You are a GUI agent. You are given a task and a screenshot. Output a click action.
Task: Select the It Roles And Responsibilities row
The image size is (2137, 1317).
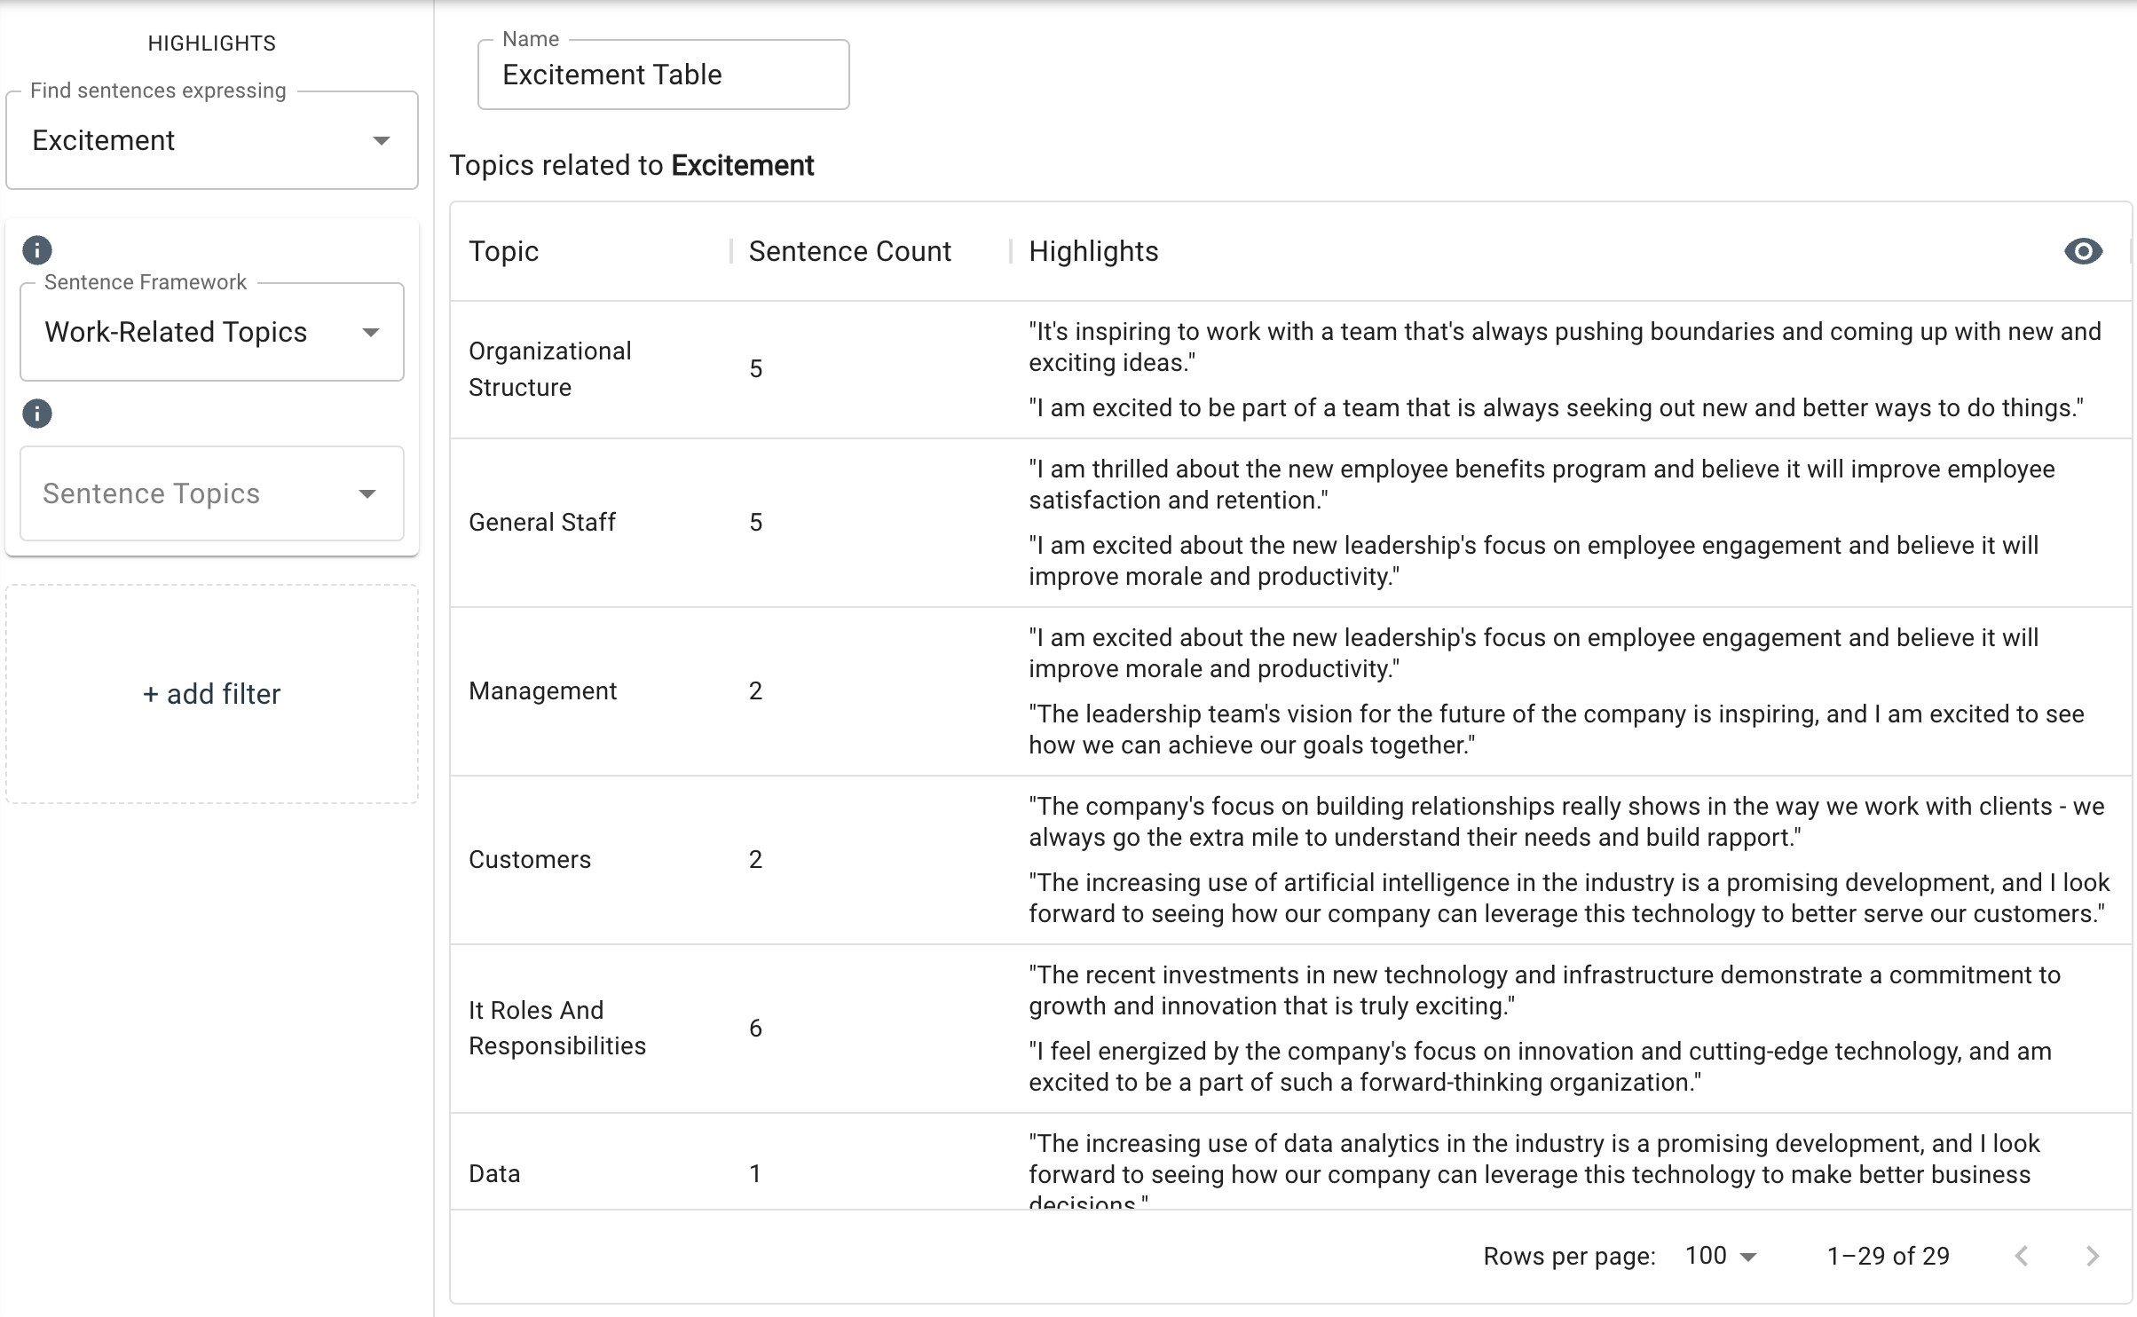click(556, 1028)
